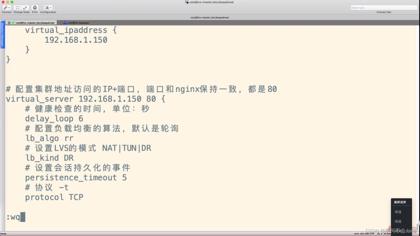The image size is (420, 236).
Task: Switch to the root@lvs-master:/etc/keepalived tab
Action: coord(35,23)
